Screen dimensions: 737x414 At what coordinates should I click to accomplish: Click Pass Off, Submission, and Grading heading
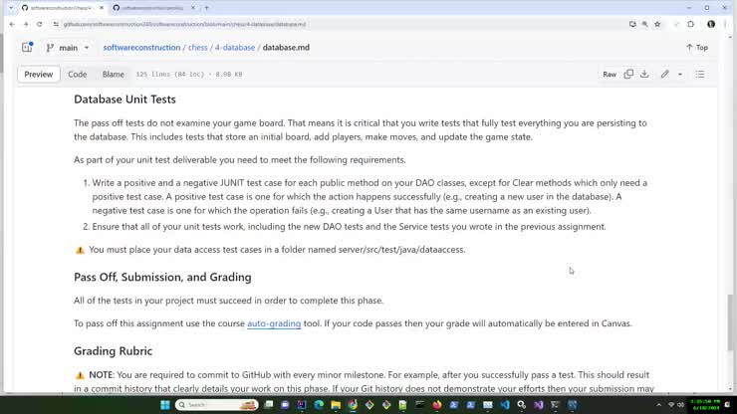[x=162, y=277]
